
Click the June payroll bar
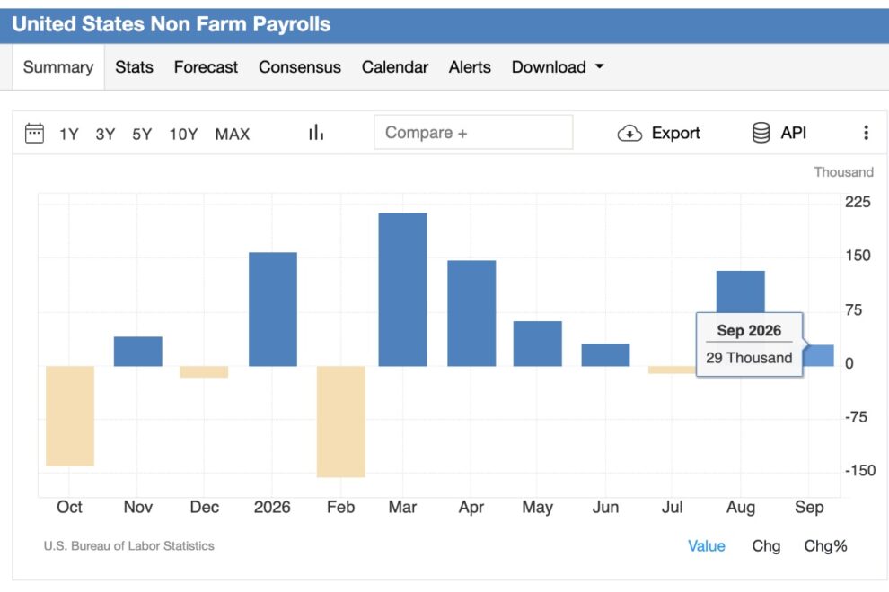tap(605, 354)
